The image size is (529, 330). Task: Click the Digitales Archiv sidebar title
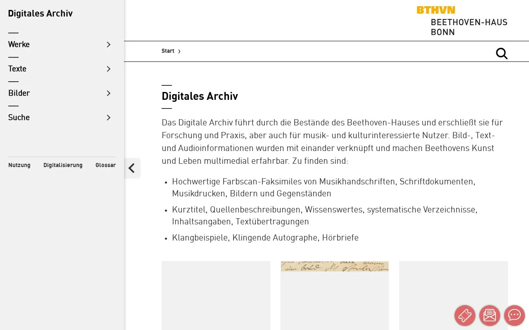[x=41, y=14]
